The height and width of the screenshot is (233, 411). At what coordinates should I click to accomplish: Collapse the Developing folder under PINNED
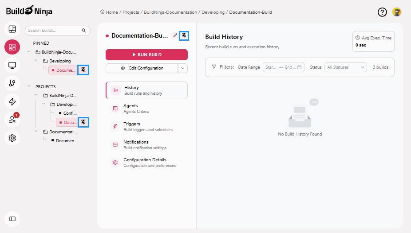pos(37,61)
